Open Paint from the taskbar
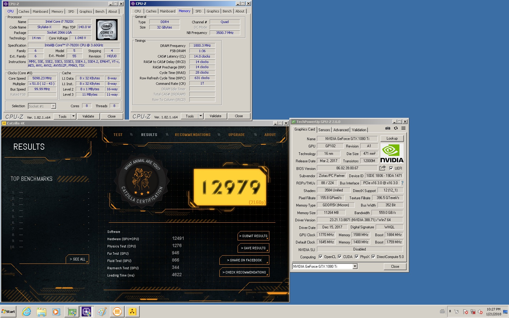Image resolution: width=509 pixels, height=318 pixels. point(102,311)
